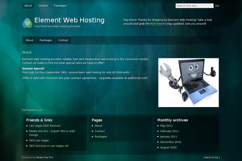Open About in the top header menu

[x=28, y=6]
